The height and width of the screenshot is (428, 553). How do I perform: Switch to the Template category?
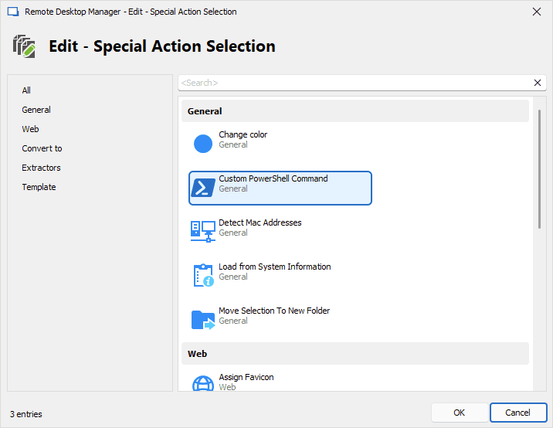tap(39, 187)
